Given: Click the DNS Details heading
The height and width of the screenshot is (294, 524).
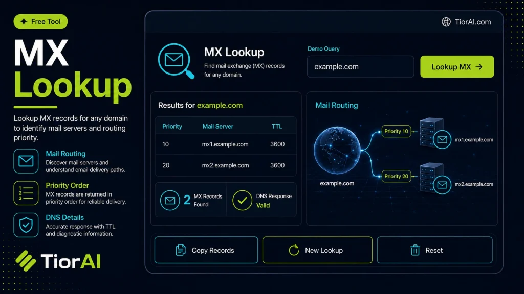Looking at the screenshot, I should 65,217.
